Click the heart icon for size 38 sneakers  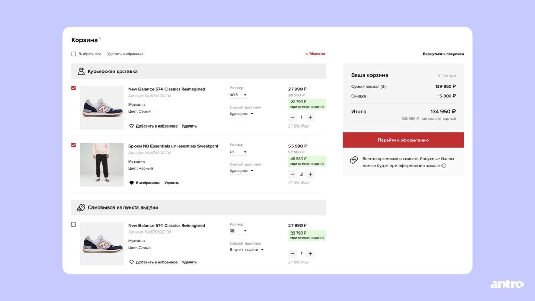(x=131, y=262)
